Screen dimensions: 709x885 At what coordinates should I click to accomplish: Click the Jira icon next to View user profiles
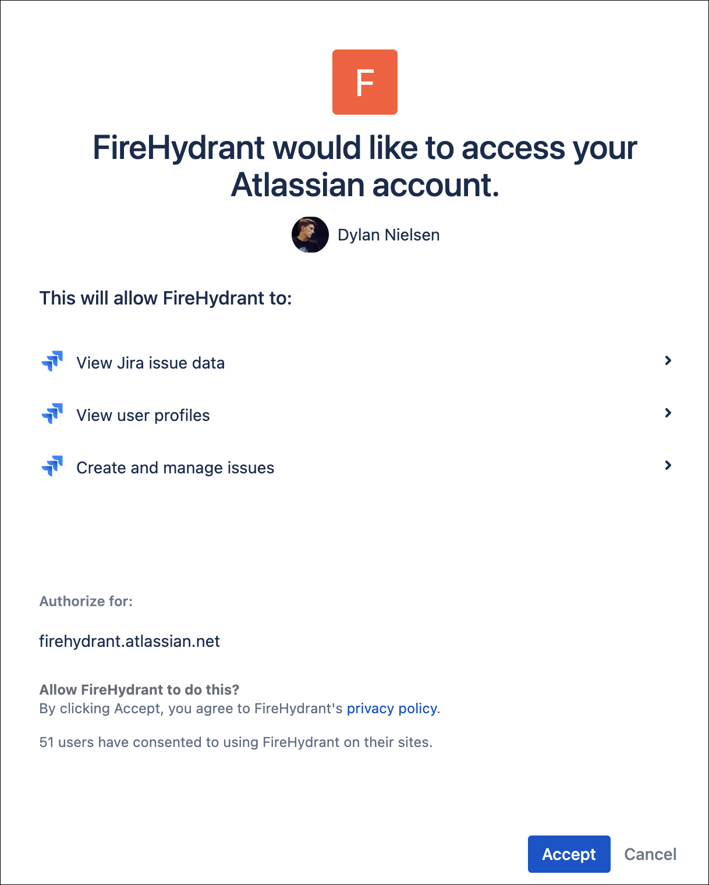click(52, 414)
